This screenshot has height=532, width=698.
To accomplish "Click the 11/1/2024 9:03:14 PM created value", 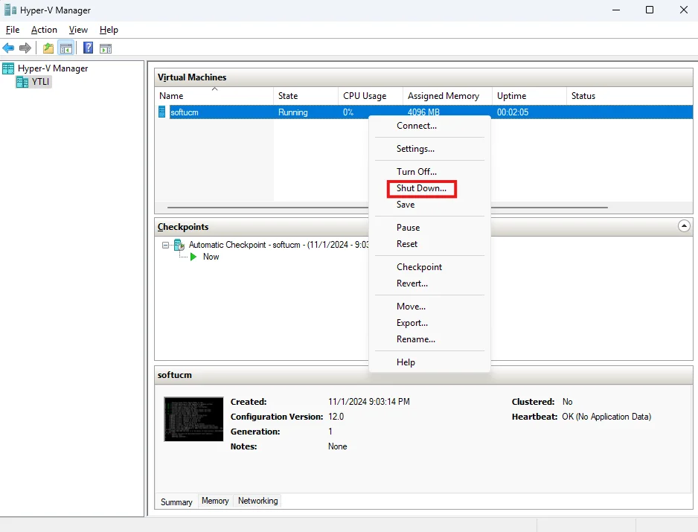I will point(369,402).
